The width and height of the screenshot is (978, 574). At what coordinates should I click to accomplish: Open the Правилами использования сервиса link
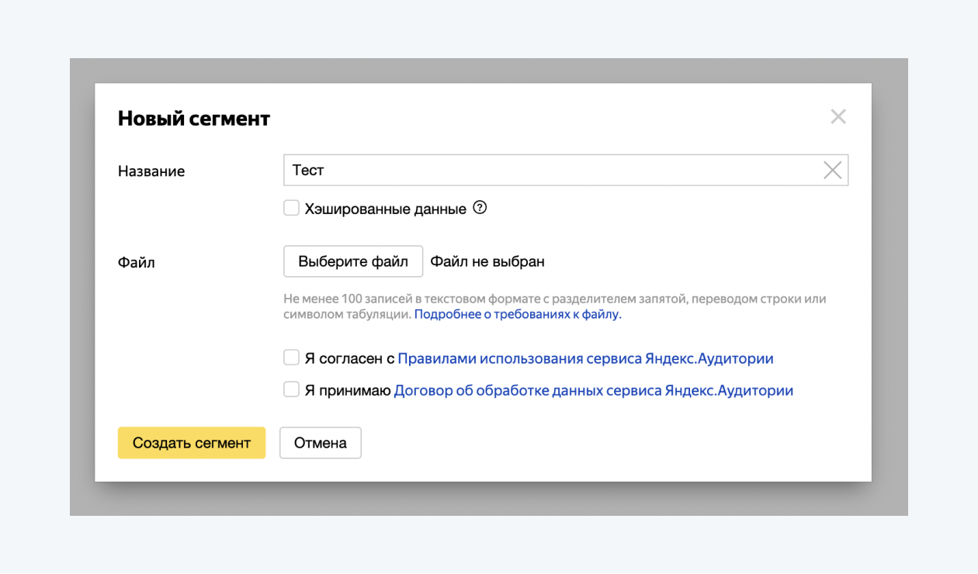586,358
